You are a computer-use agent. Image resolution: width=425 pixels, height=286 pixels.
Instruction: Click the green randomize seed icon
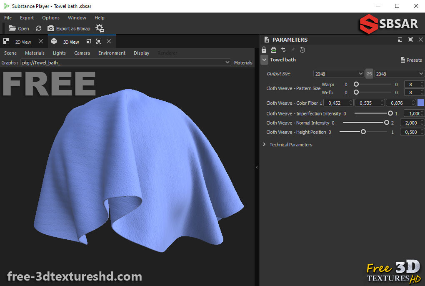[x=274, y=50]
